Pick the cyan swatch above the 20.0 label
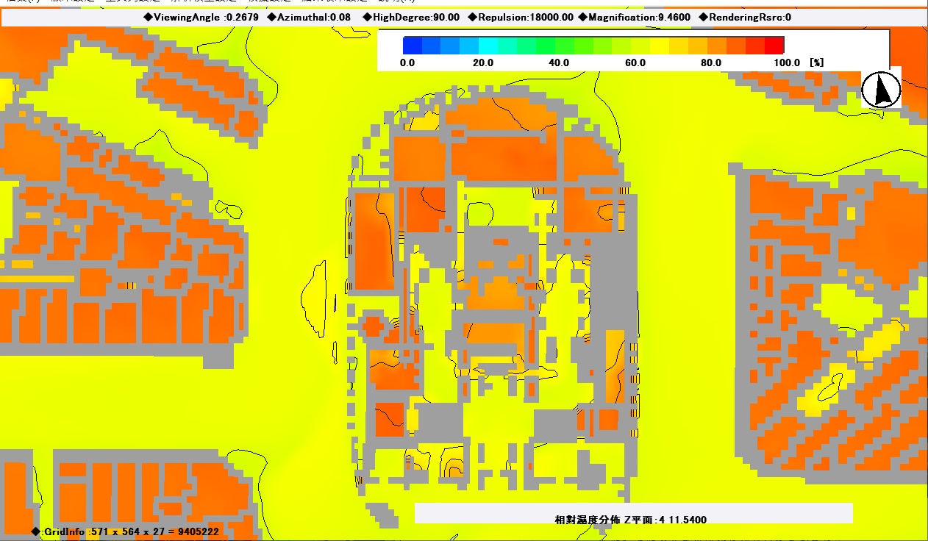Viewport: 928px width, 541px height. pyautogui.click(x=488, y=45)
